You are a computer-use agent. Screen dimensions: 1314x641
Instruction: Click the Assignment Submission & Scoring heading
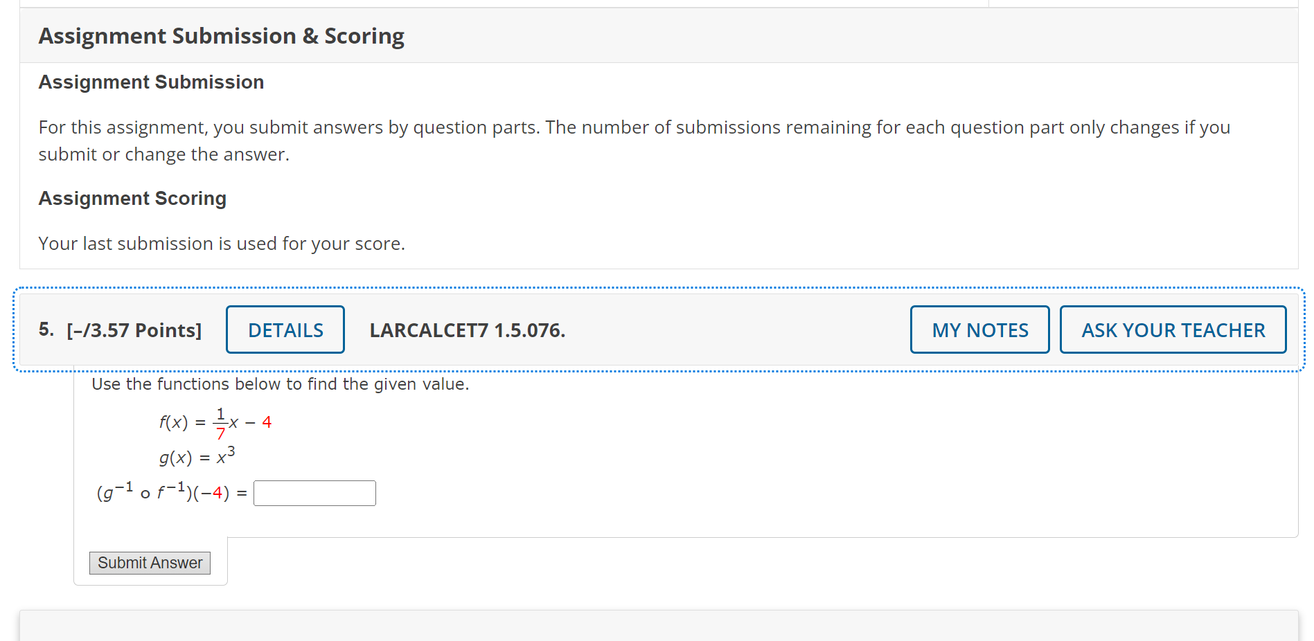pos(221,35)
